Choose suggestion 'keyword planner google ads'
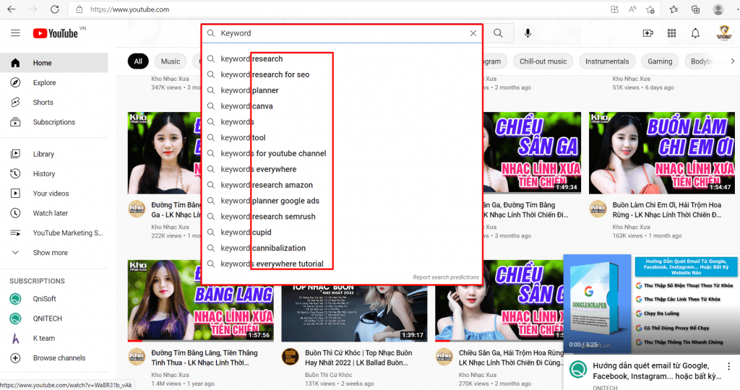This screenshot has width=740, height=390. (x=342, y=201)
